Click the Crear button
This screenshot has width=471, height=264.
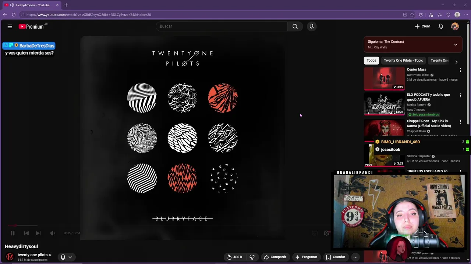[422, 26]
